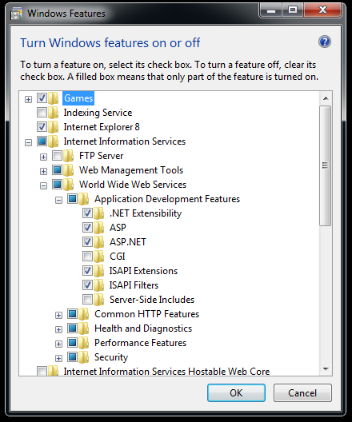
Task: Enable the Server-Side Includes checkbox
Action: (87, 299)
